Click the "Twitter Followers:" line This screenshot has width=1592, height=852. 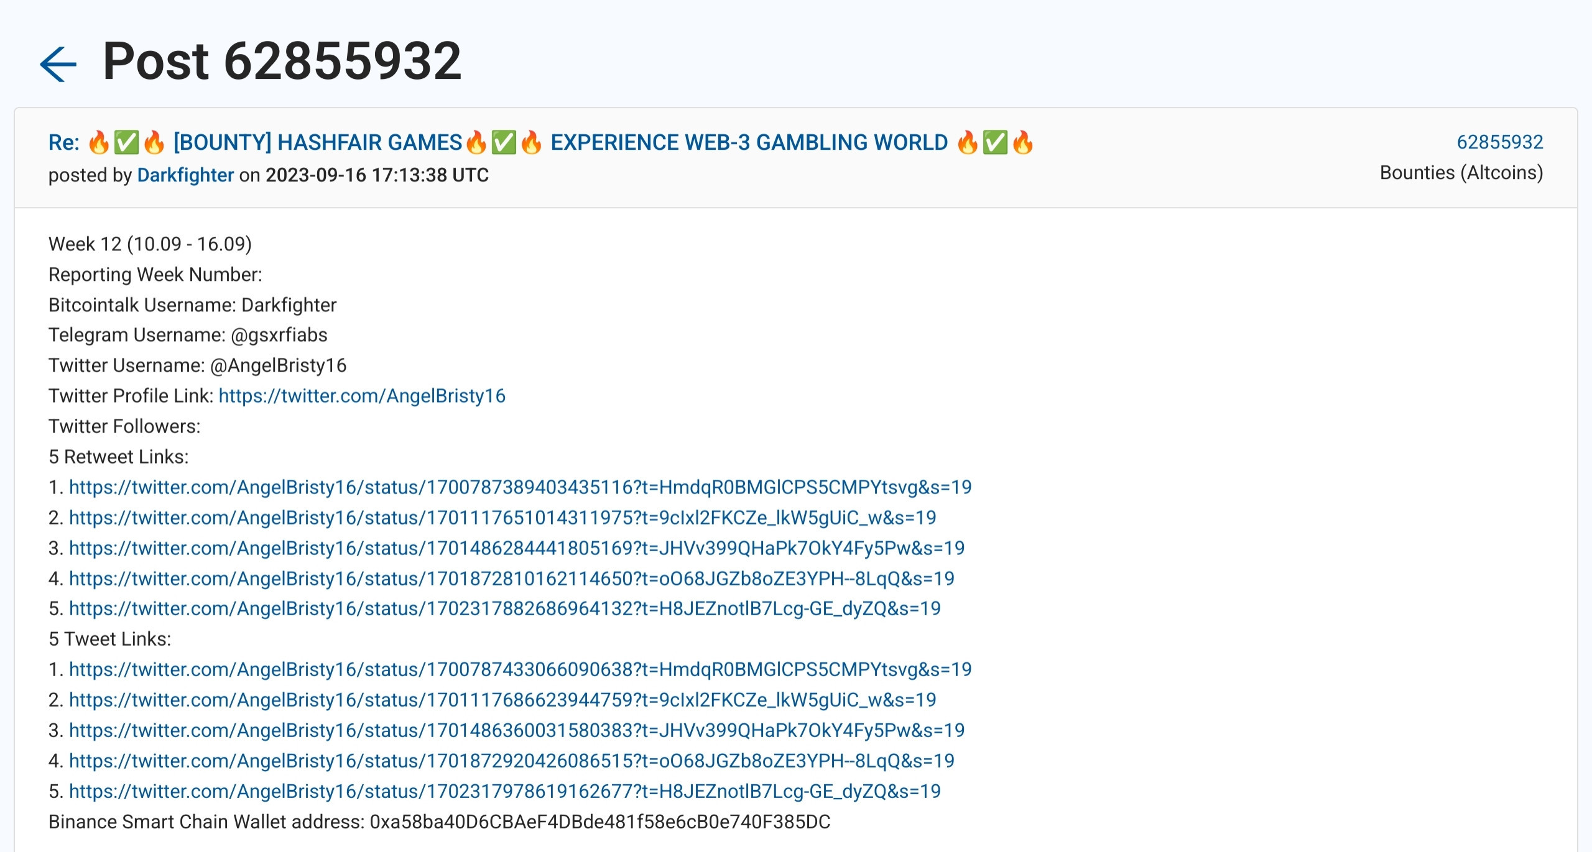[124, 426]
